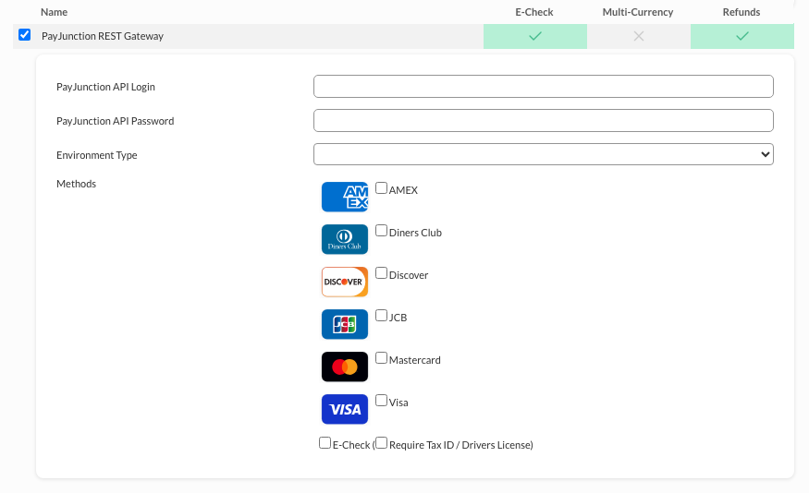This screenshot has width=809, height=493.
Task: Enable the E-Check checkbox
Action: (325, 443)
